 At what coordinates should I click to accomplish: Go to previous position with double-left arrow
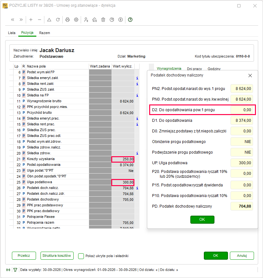(x=13, y=20)
